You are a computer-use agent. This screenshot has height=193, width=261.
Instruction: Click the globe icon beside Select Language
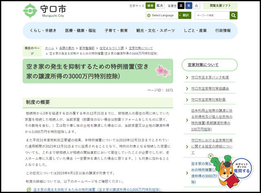[149, 15]
